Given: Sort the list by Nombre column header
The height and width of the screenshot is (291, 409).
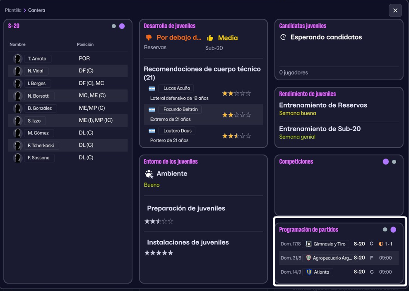Looking at the screenshot, I should [x=17, y=45].
